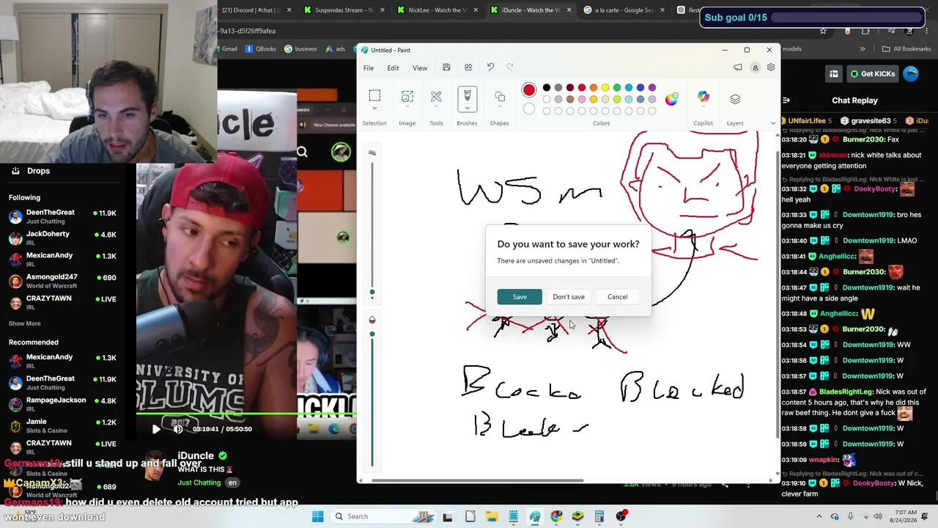Pick the orange color swatch
The image size is (938, 528).
(594, 88)
